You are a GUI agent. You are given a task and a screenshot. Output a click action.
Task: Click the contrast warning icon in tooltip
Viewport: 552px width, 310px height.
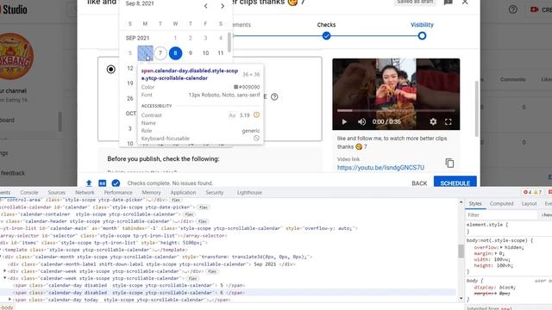(256, 115)
